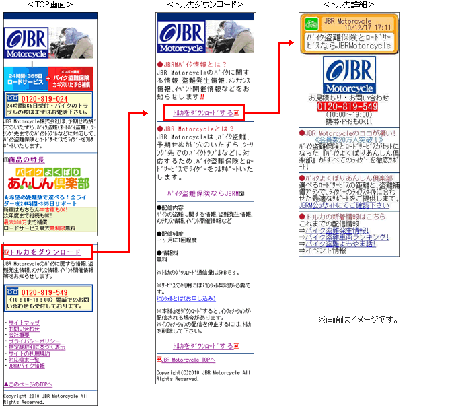Tap the icon before JBR Motorcycle TOPへ

click(159, 360)
